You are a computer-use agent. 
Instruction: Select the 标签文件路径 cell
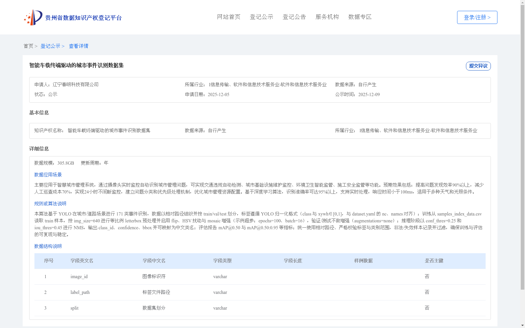(x=156, y=292)
